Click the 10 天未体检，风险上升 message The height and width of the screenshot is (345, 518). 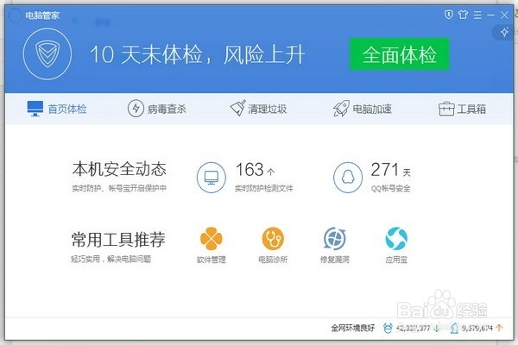pyautogui.click(x=197, y=54)
